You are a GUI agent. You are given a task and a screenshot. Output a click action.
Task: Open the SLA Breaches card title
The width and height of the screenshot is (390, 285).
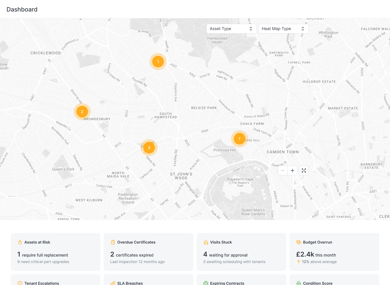pos(130,283)
